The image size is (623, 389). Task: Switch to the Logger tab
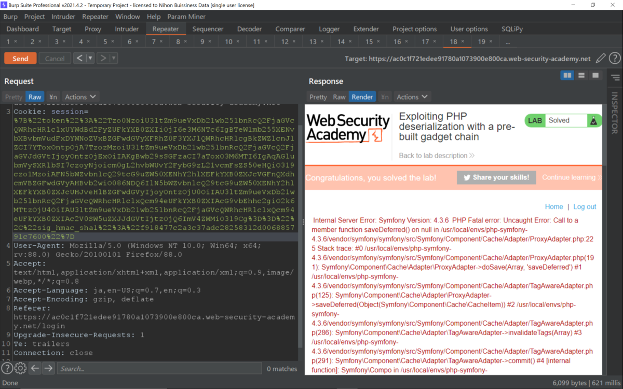coord(329,29)
